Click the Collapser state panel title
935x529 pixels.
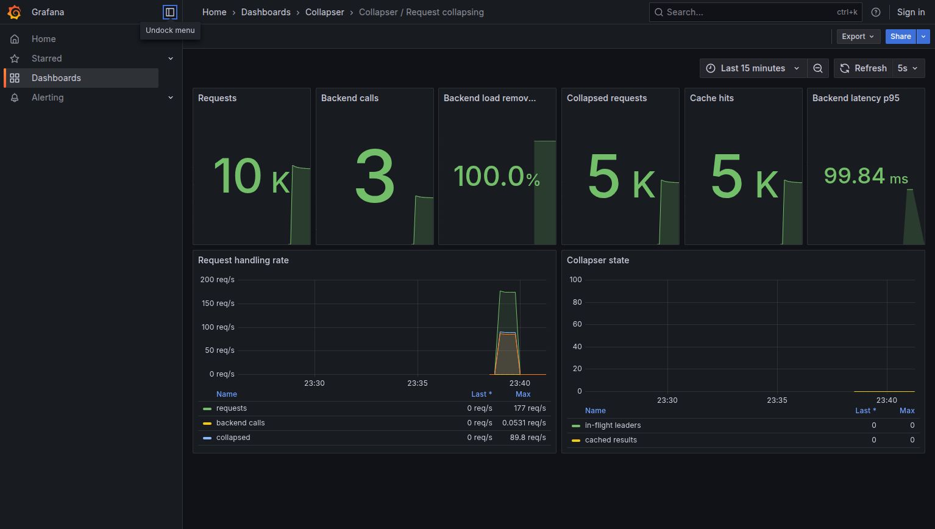point(598,260)
